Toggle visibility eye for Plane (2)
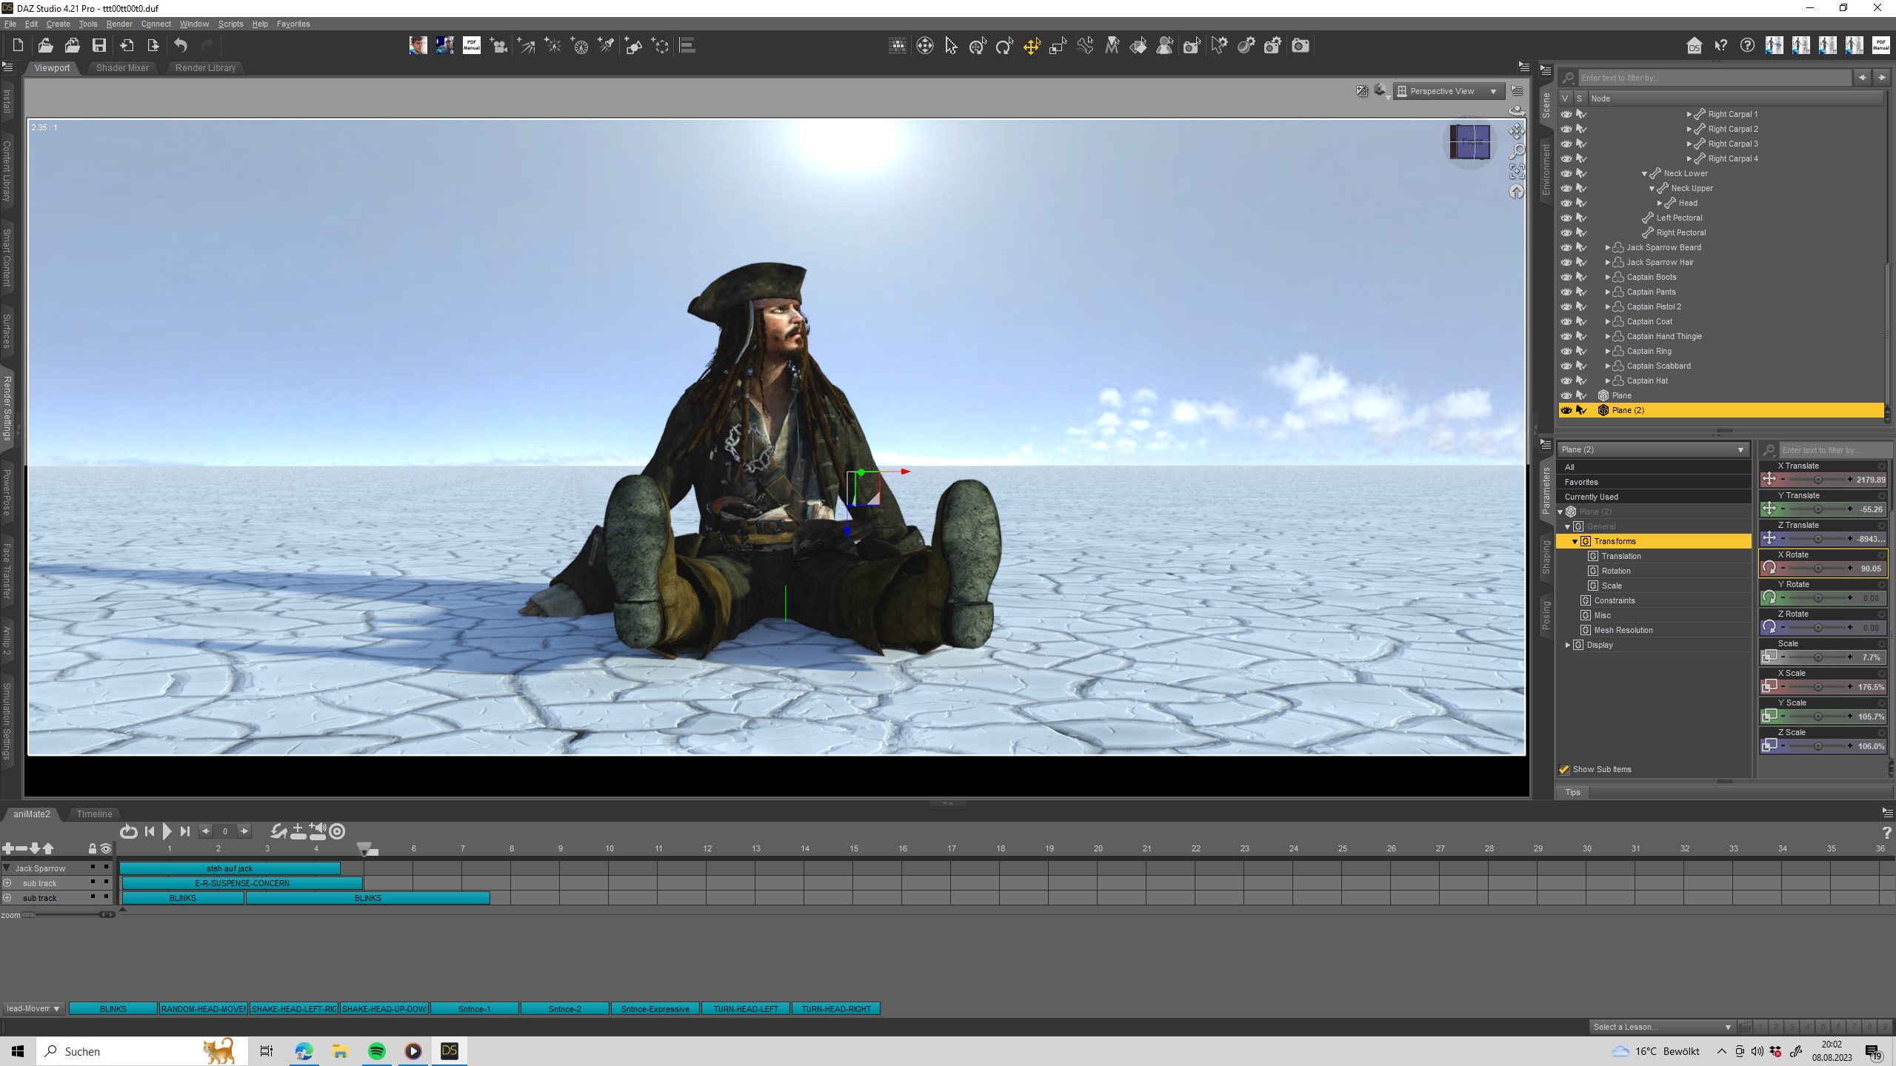The image size is (1896, 1066). 1566,410
